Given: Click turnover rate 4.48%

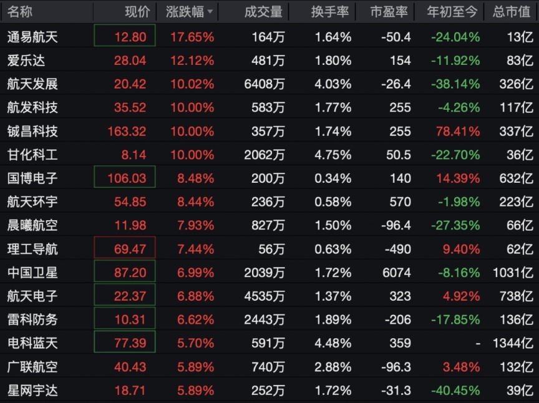Looking at the screenshot, I should pos(333,343).
